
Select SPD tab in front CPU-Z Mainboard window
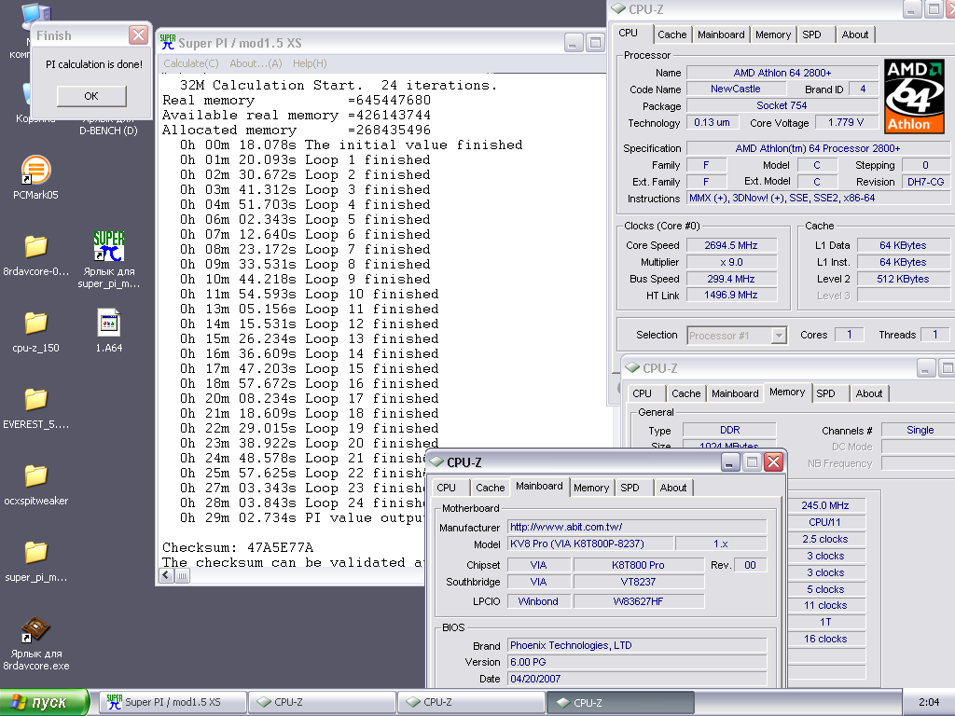pos(630,488)
